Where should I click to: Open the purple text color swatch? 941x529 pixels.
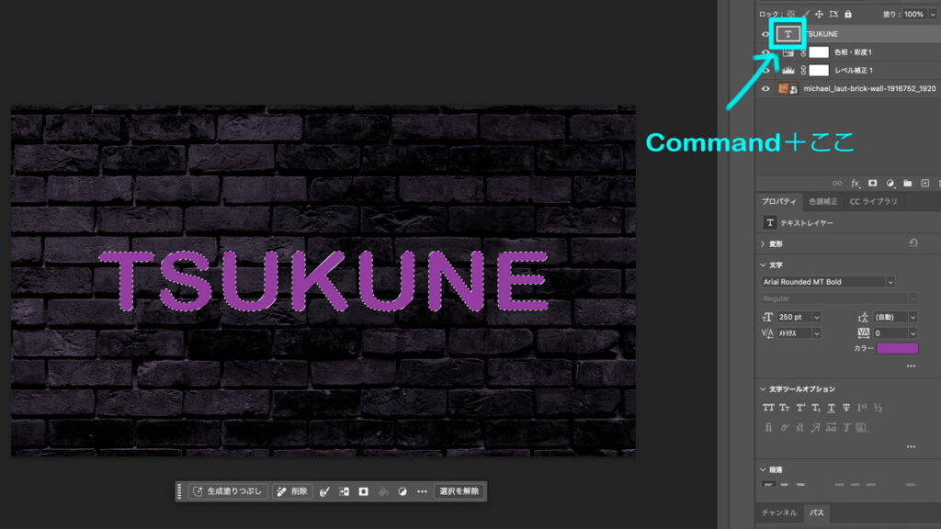click(x=897, y=348)
